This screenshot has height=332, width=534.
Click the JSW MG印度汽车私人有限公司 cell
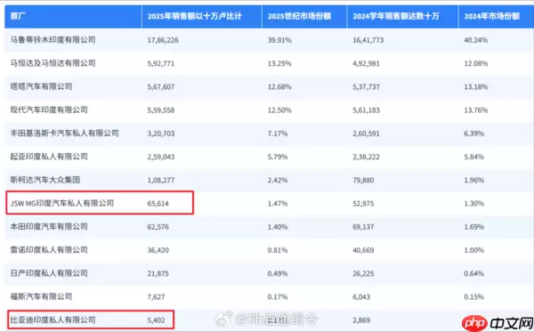point(62,203)
